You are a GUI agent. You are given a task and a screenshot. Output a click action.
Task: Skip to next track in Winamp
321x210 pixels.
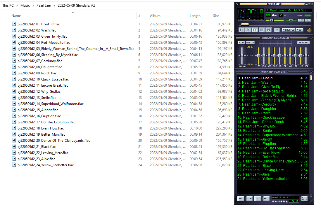(268, 30)
